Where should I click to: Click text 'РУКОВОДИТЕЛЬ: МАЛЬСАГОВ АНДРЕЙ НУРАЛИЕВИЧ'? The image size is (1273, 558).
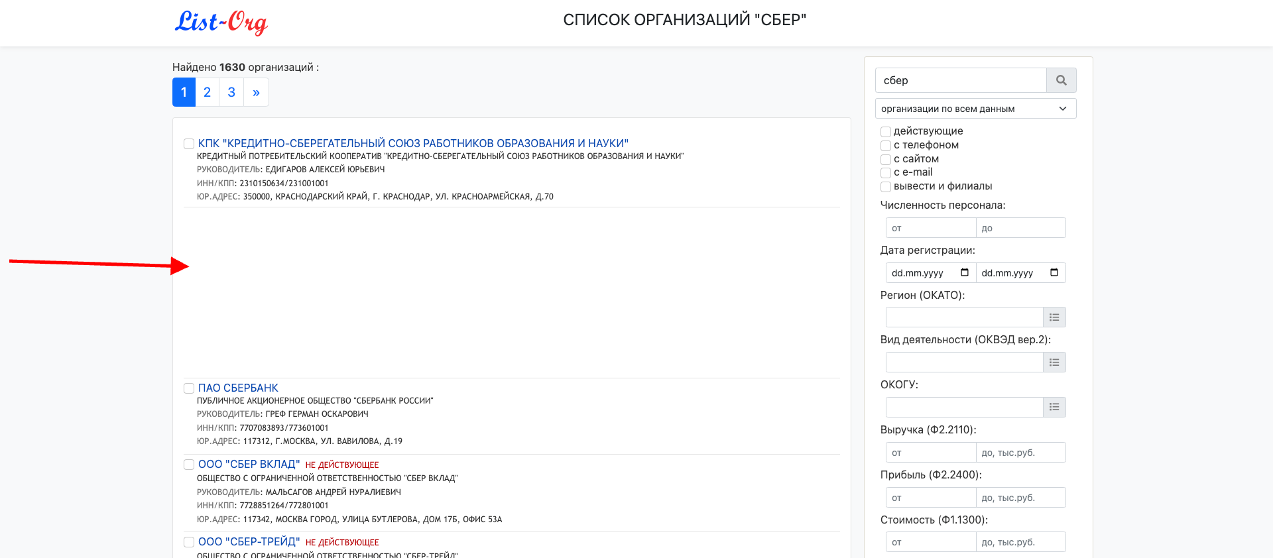(299, 492)
